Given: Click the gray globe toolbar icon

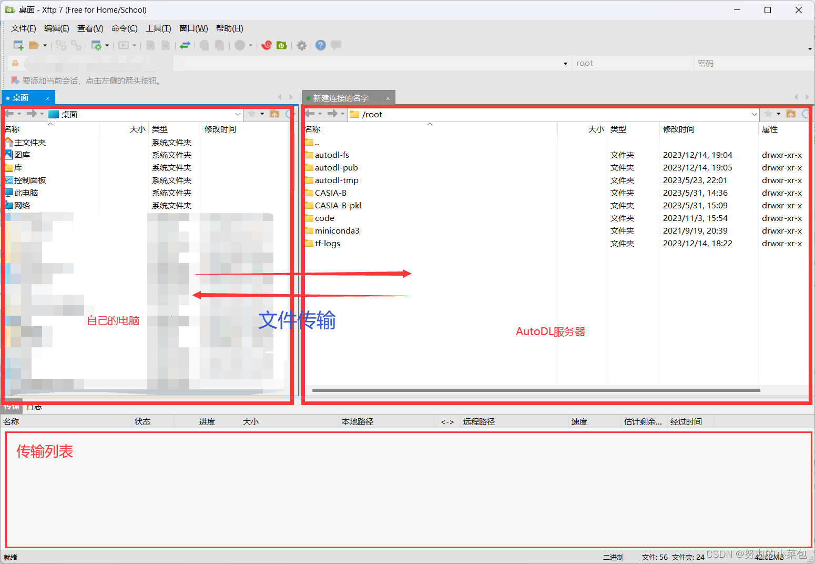Looking at the screenshot, I should point(240,45).
